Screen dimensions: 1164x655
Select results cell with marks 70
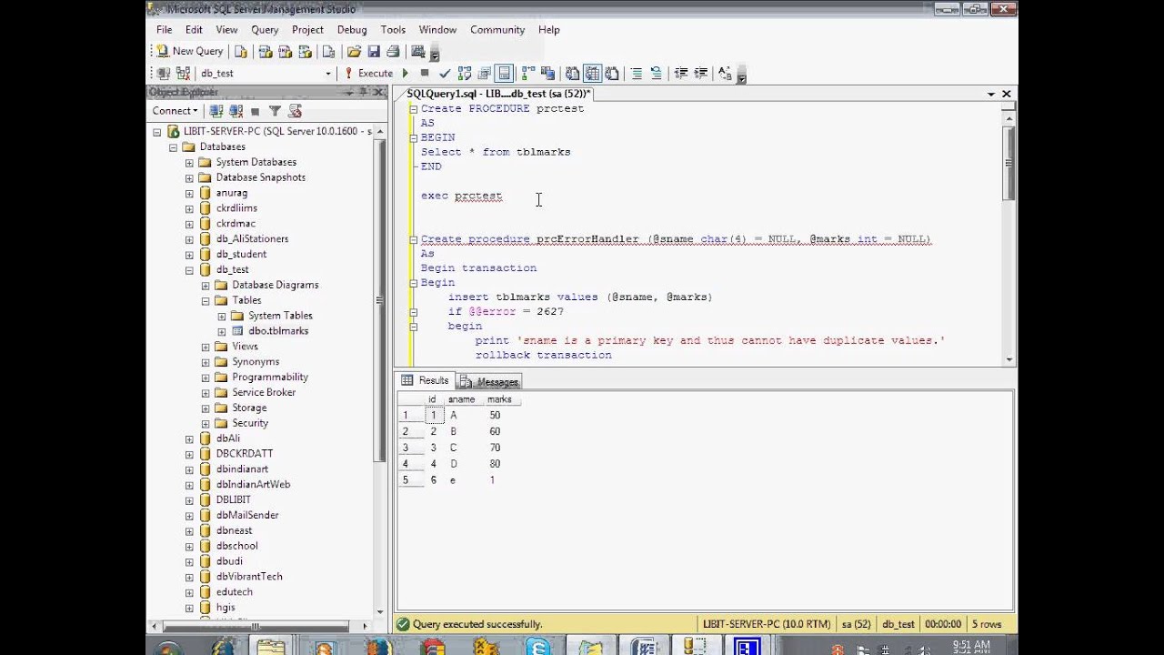pos(495,448)
